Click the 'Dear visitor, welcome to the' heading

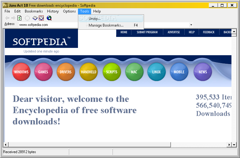point(71,99)
